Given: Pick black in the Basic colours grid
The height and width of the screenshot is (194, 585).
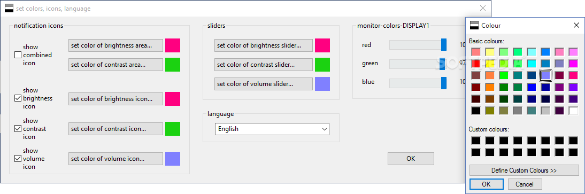Looking at the screenshot, I should (476, 111).
